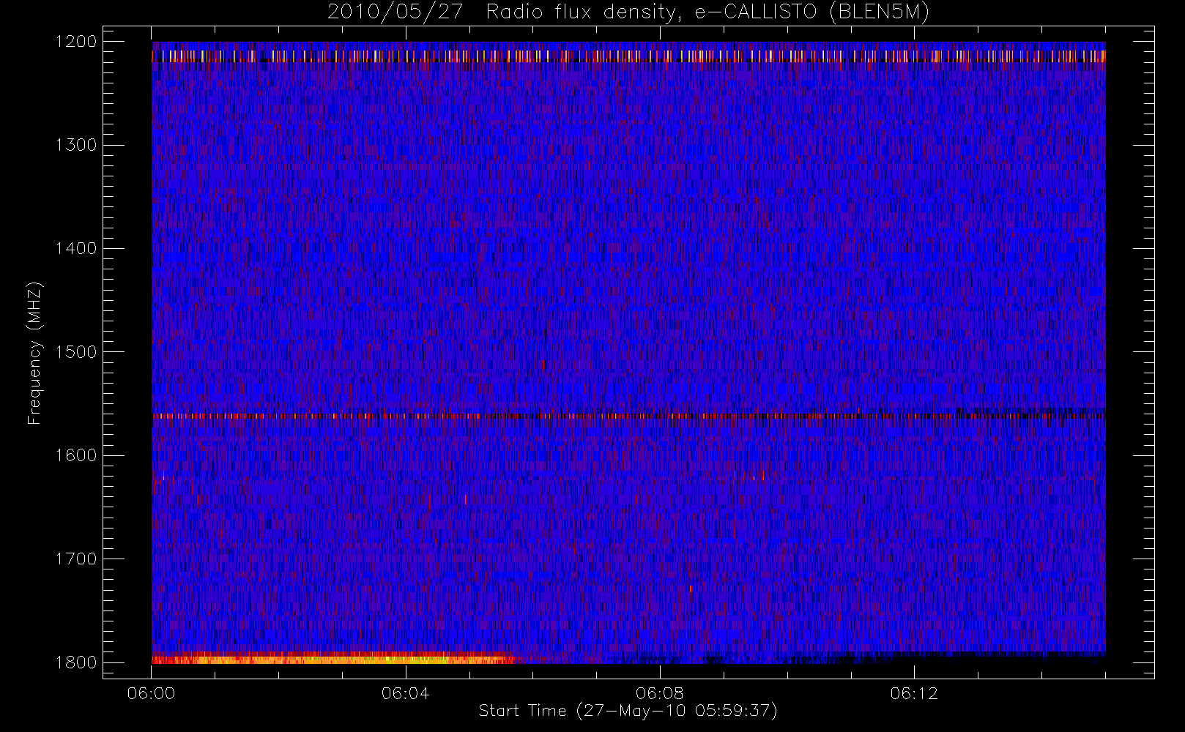
Task: Click the 06:00 time tick label
Action: 151,693
